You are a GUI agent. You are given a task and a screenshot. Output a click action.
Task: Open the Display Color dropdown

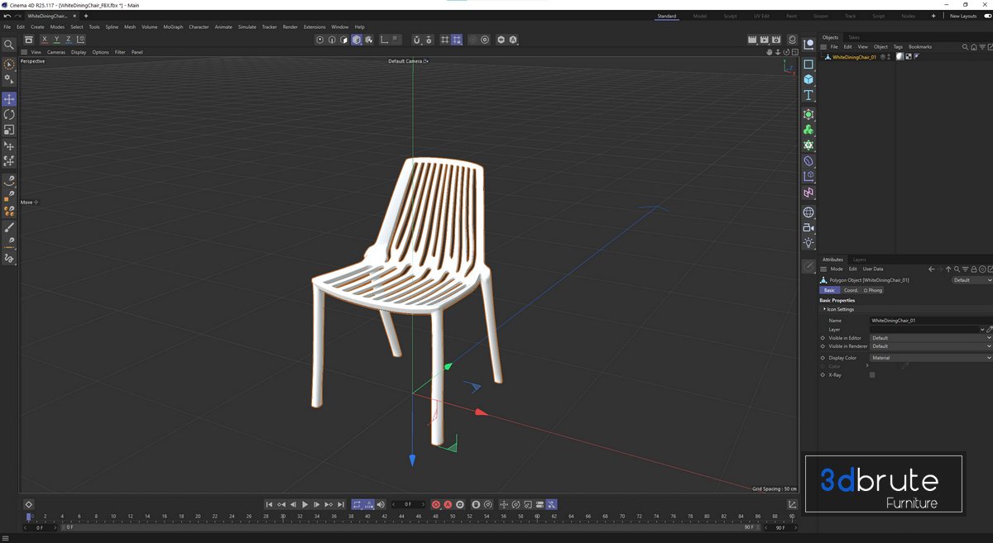point(929,358)
